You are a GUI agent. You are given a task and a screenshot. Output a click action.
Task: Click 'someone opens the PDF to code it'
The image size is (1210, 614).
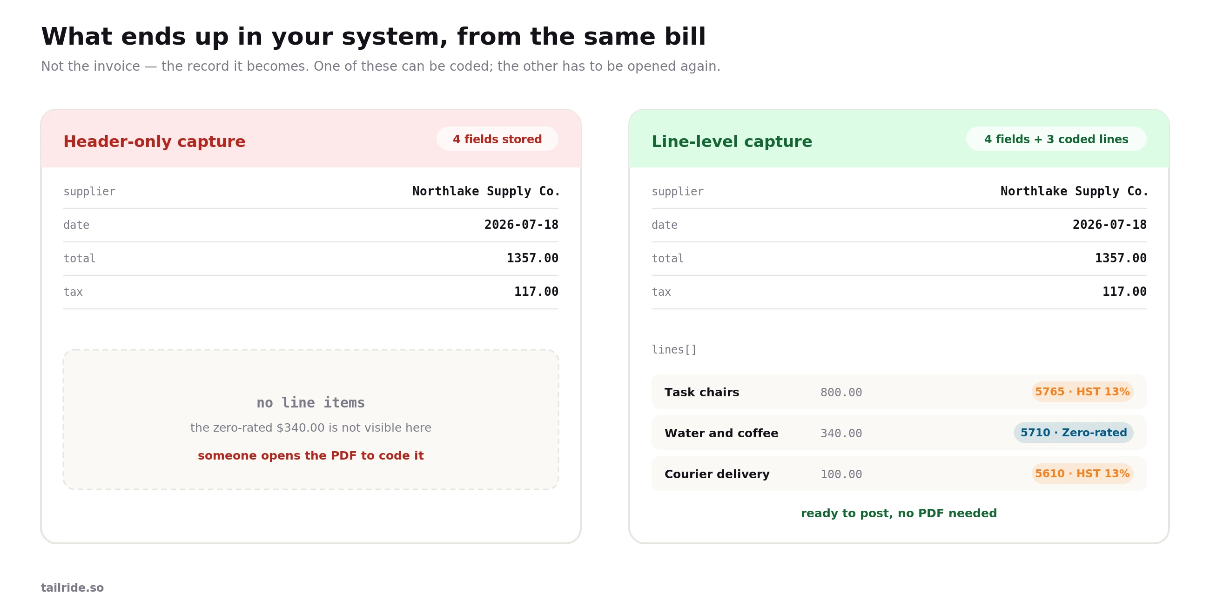coord(310,455)
